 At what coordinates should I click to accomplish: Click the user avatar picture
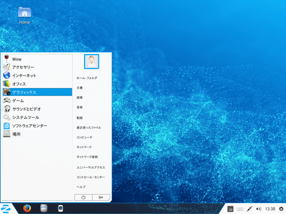click(x=91, y=62)
